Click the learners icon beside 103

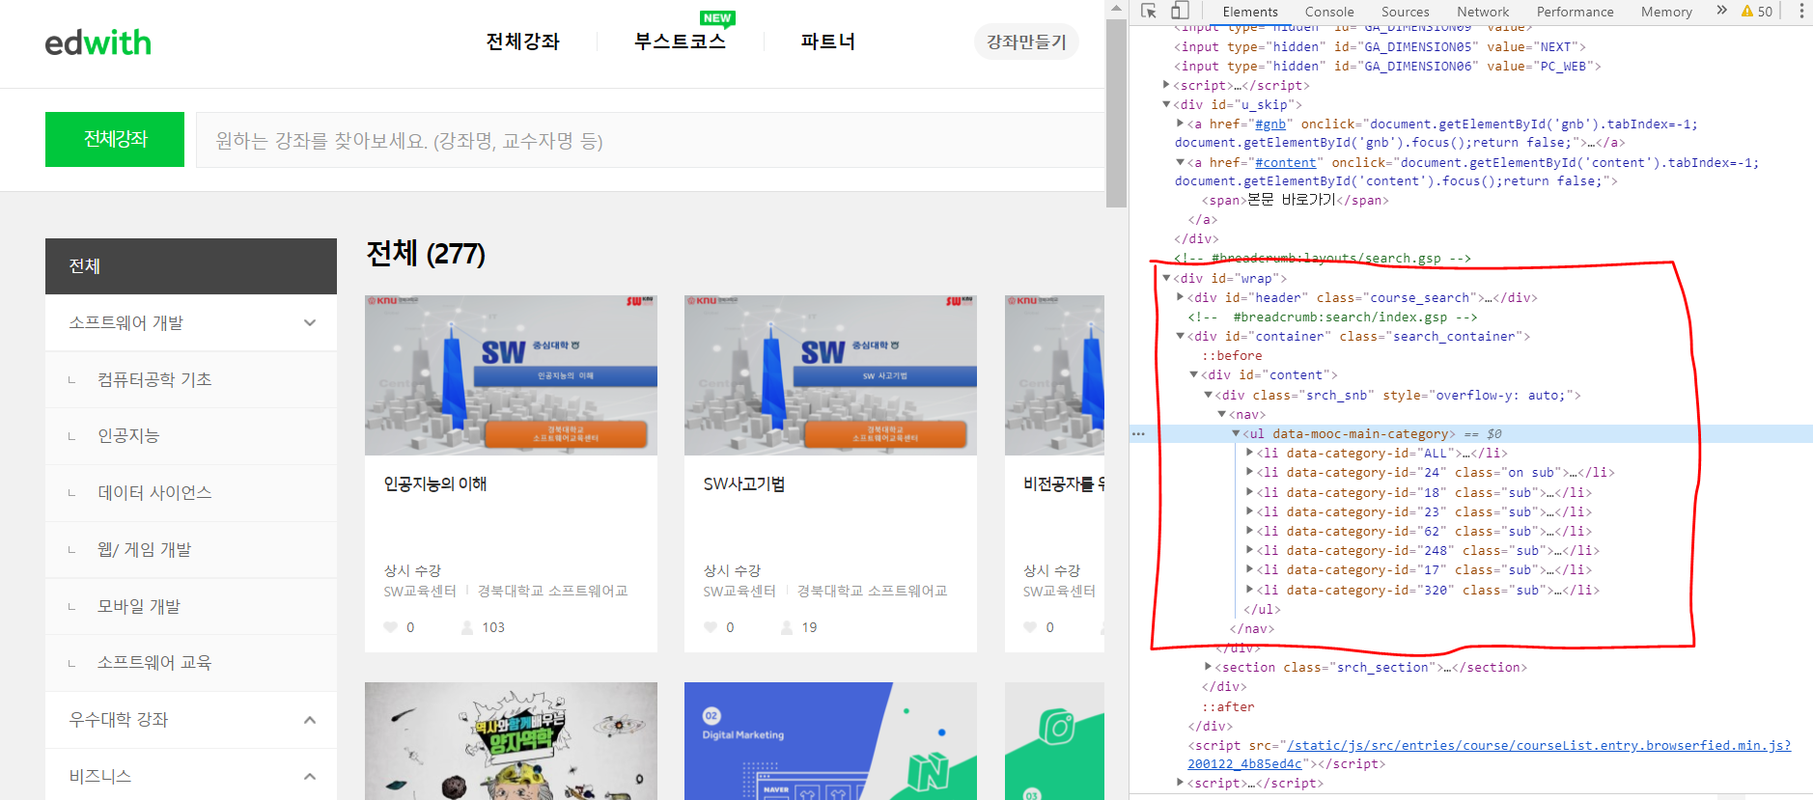pos(467,627)
